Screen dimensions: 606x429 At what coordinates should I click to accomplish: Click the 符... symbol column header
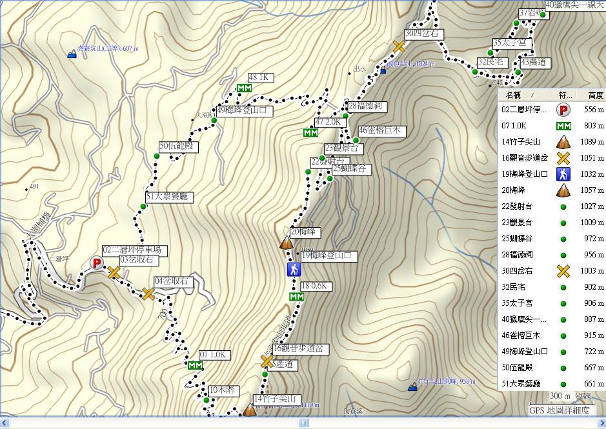point(564,95)
